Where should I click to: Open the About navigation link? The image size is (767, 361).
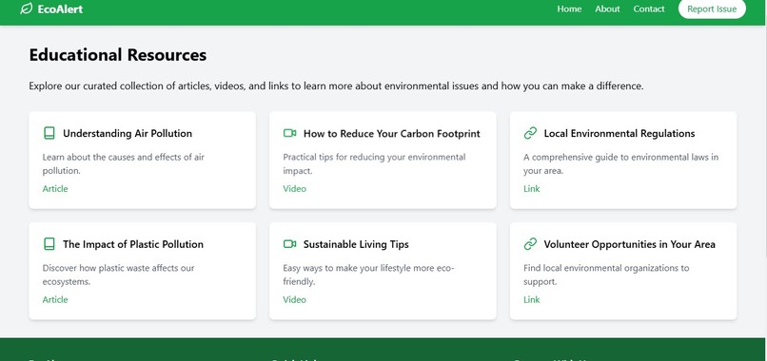coord(607,9)
